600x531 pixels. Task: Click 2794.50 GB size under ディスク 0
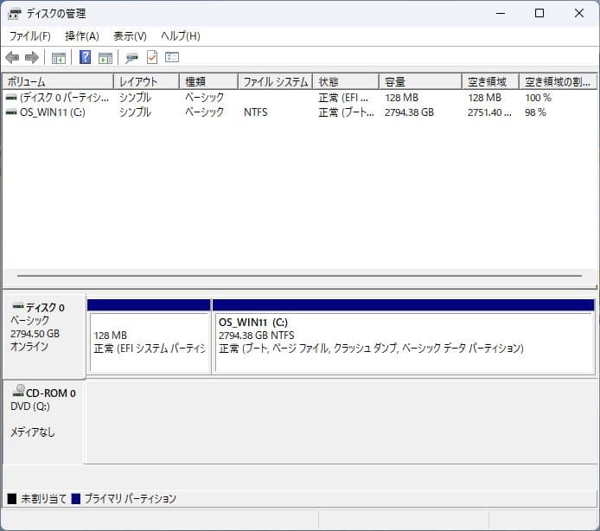click(x=35, y=334)
